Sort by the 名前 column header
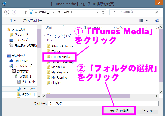 click(49, 28)
